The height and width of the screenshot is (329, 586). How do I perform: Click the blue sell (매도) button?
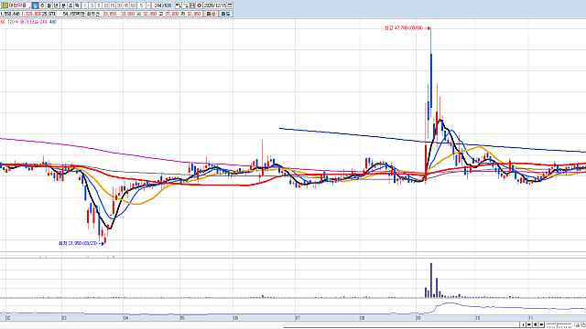pos(226,14)
